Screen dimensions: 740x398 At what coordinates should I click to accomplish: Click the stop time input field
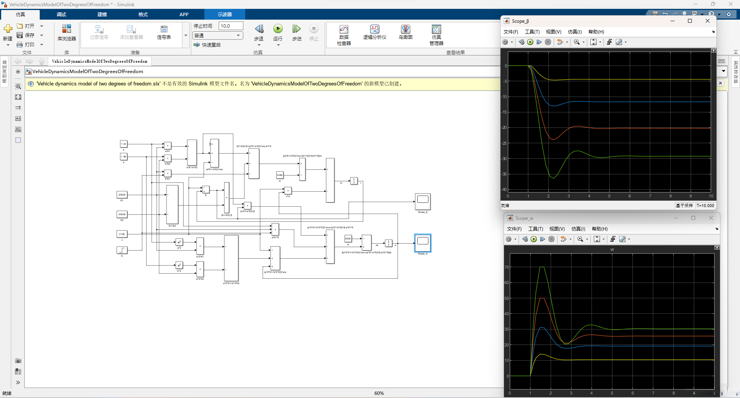pos(231,26)
